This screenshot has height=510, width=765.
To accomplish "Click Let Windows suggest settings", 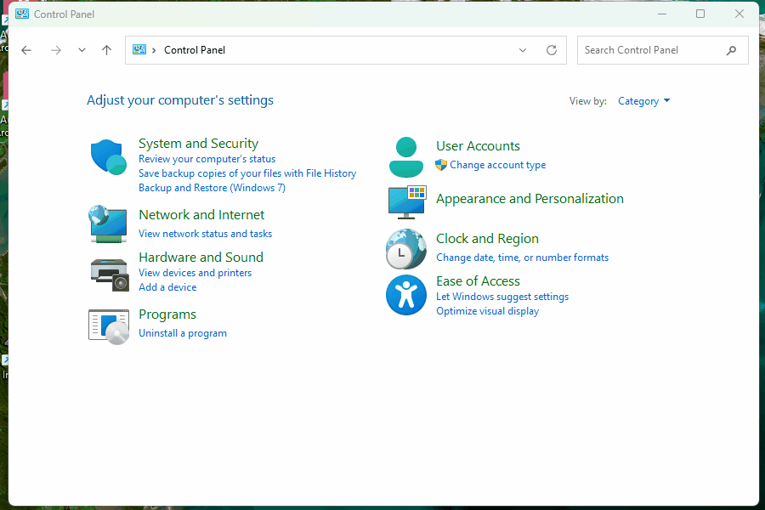I will tap(502, 297).
